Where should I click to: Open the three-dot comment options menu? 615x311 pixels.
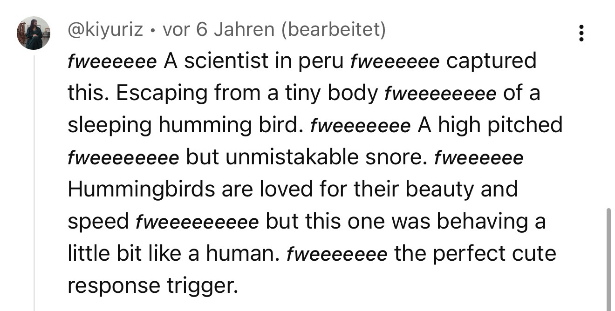[581, 33]
